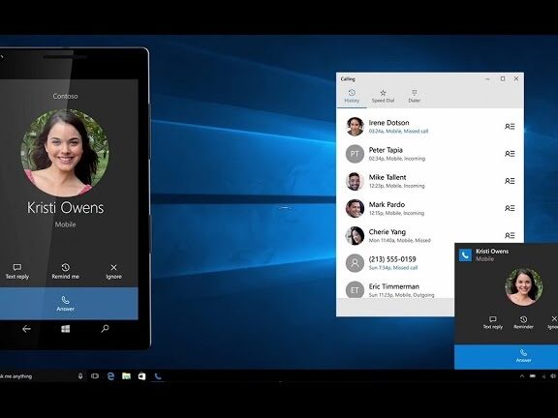
Task: Click Cherie Yang's avatar photo
Action: (x=355, y=236)
